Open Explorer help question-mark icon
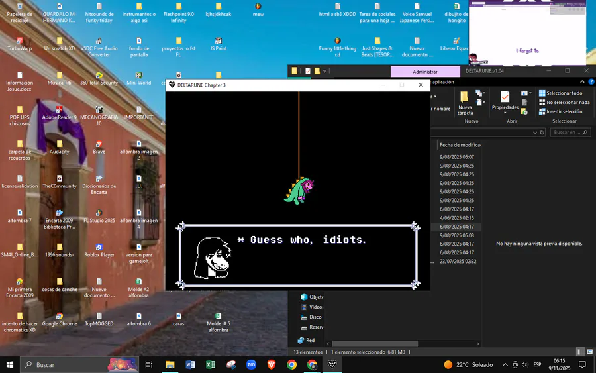 point(591,81)
